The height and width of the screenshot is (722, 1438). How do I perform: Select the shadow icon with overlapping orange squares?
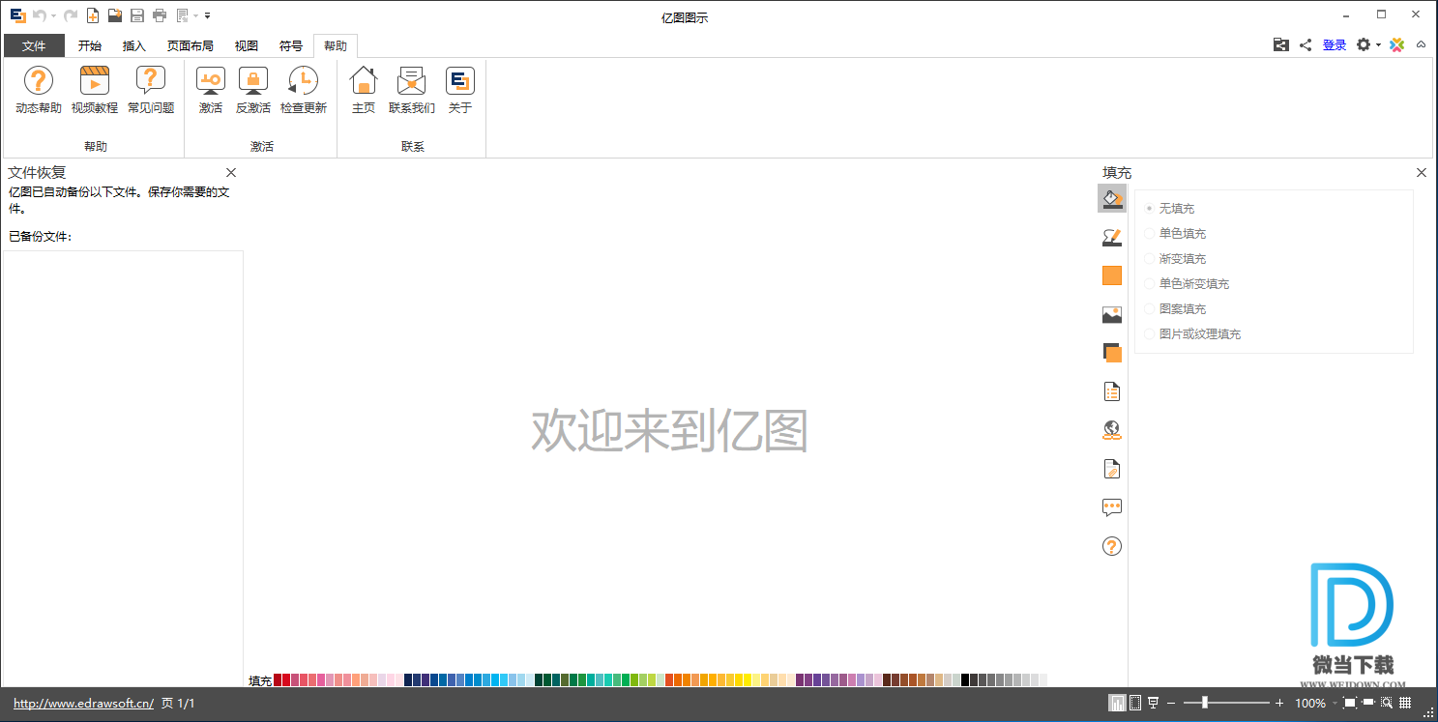pyautogui.click(x=1112, y=353)
